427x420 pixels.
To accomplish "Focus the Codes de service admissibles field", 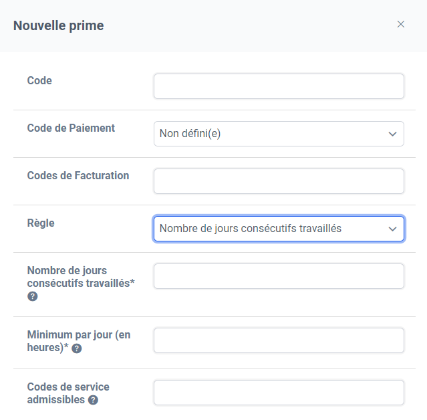I will [x=279, y=393].
